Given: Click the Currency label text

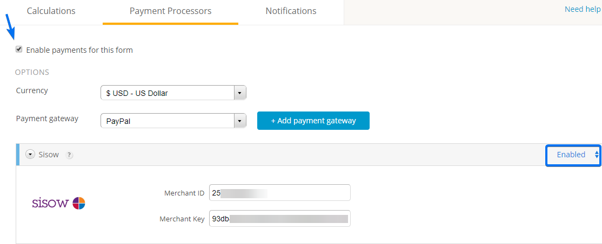Looking at the screenshot, I should pyautogui.click(x=32, y=90).
